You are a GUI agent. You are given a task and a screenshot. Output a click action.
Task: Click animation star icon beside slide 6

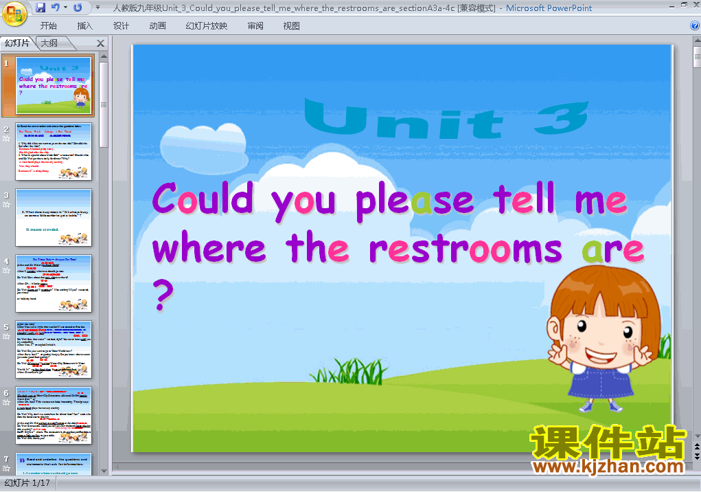tap(6, 403)
